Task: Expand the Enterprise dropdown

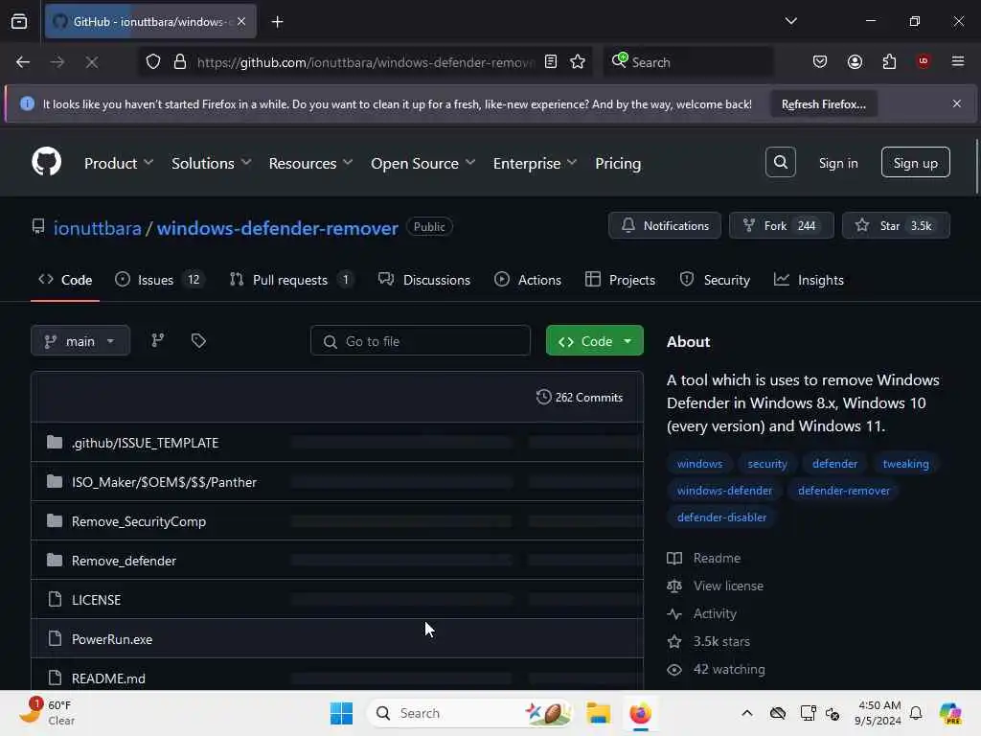Action: click(535, 163)
